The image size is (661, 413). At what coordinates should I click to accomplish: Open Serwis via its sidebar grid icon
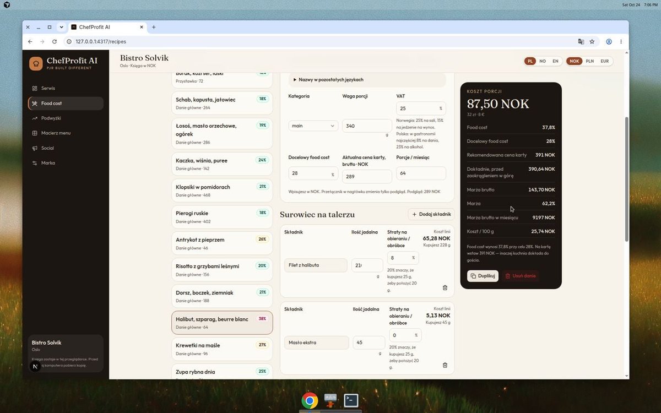[35, 88]
